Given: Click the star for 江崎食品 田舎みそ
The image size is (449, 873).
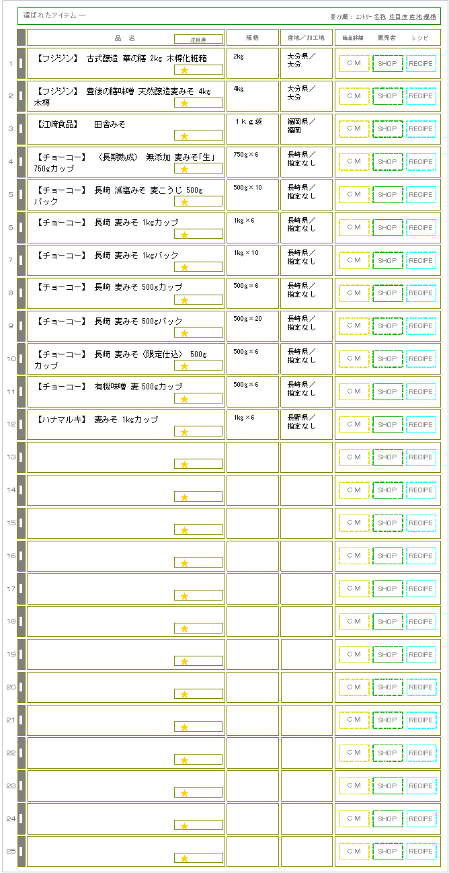Looking at the screenshot, I should (x=184, y=136).
